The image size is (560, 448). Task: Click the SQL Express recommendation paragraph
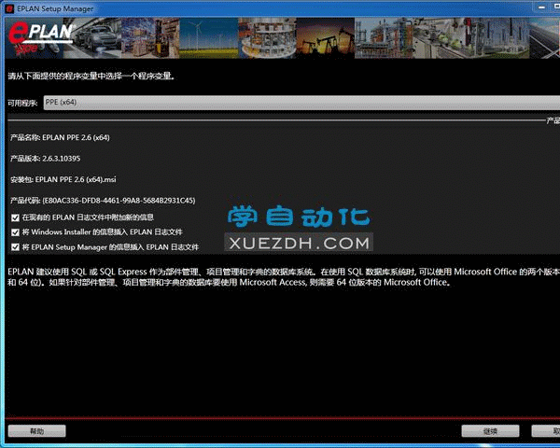[284, 277]
